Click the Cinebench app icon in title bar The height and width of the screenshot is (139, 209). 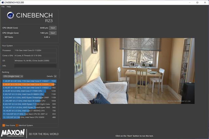click(x=3, y=2)
